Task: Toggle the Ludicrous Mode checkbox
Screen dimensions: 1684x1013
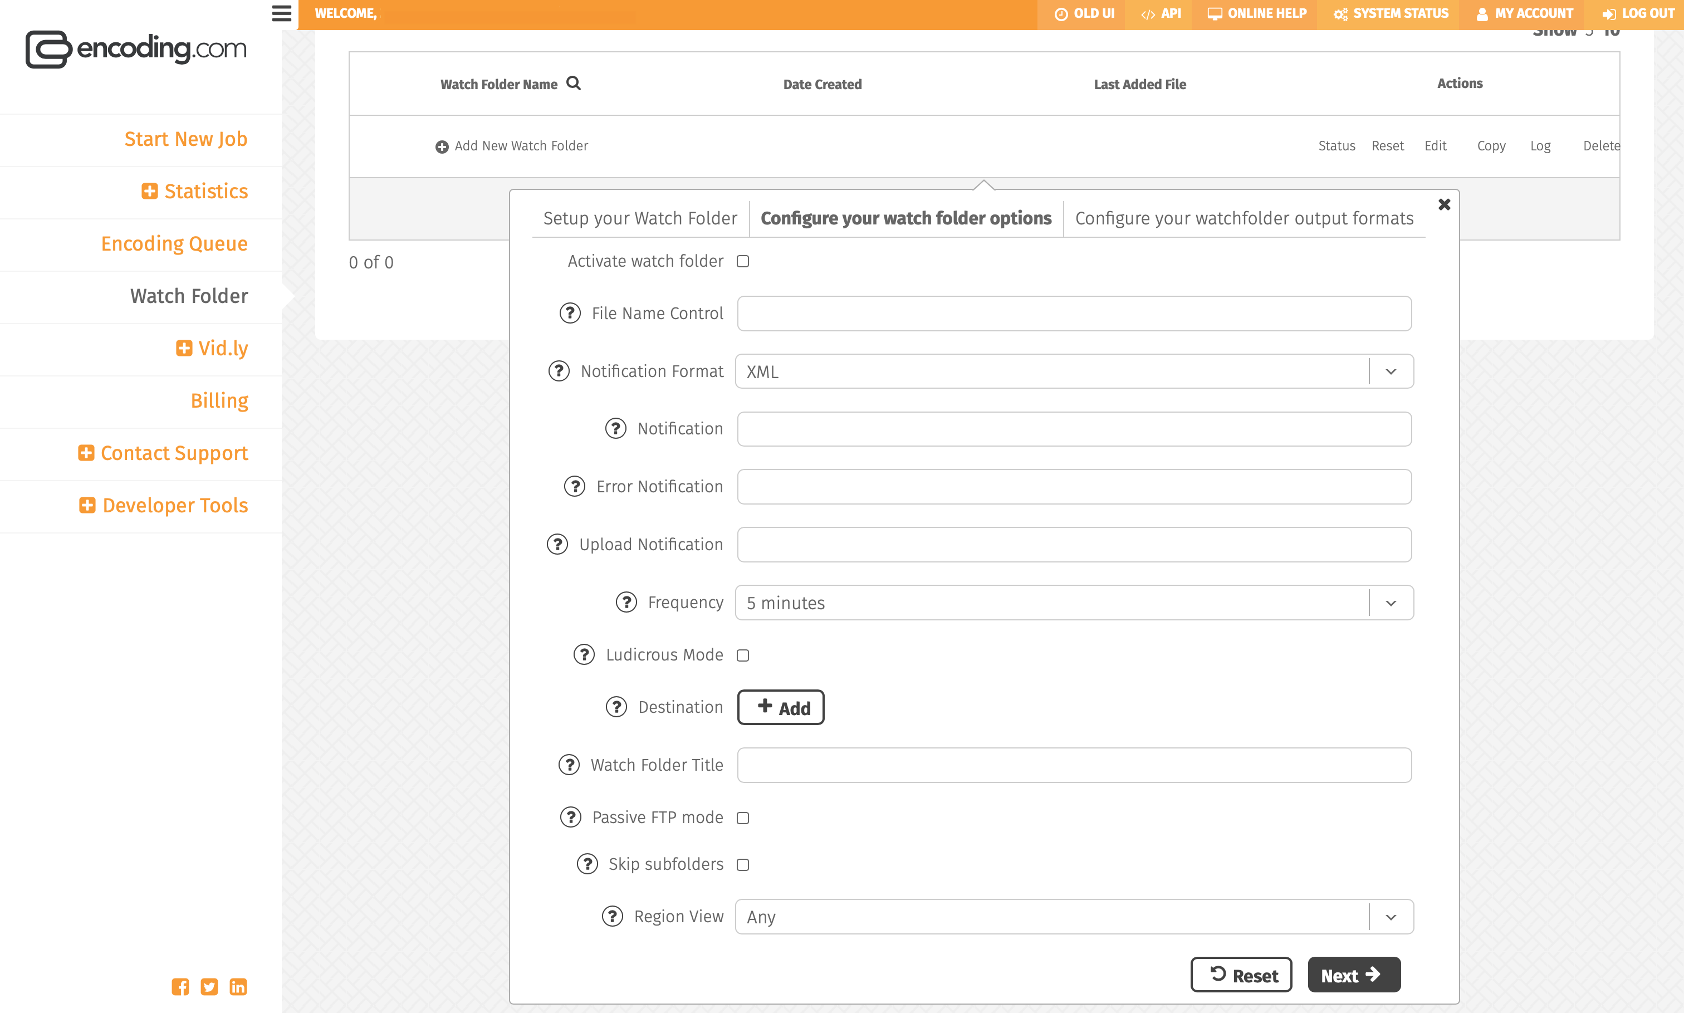Action: coord(743,655)
